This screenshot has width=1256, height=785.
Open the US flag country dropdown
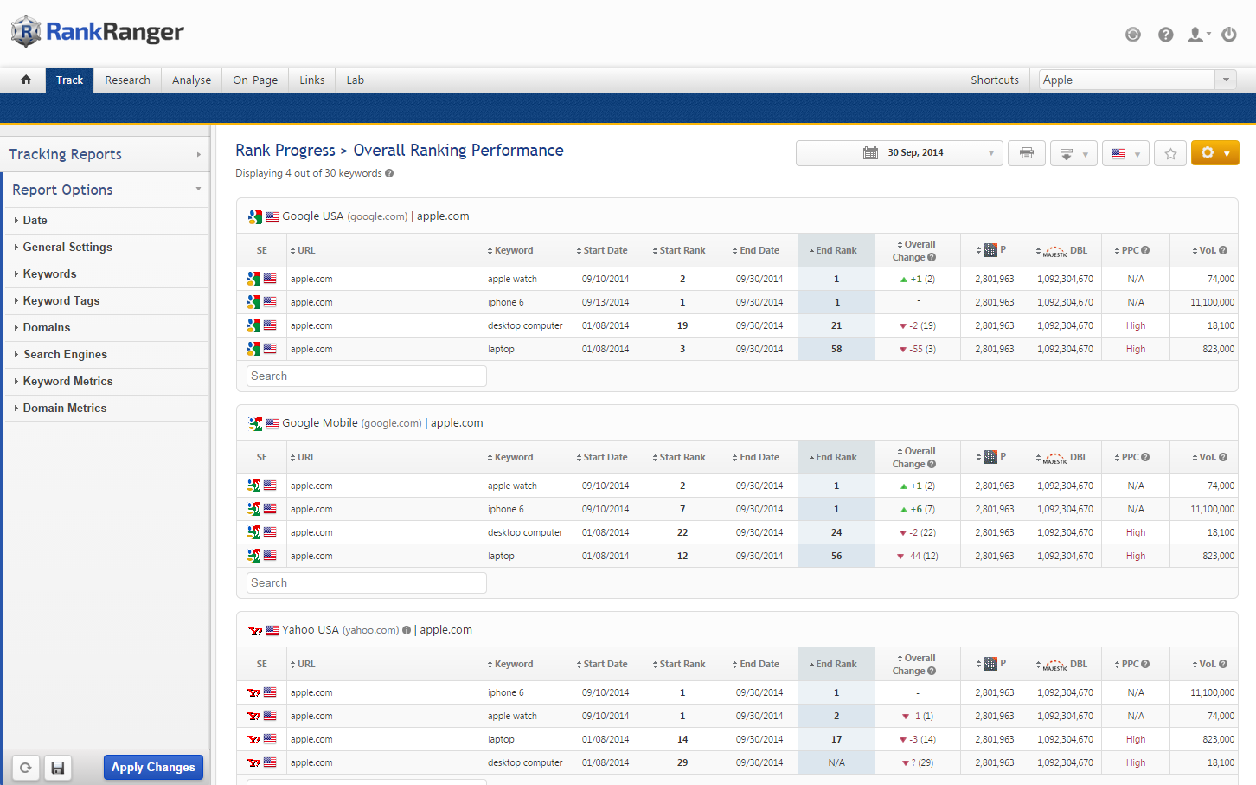coord(1125,153)
